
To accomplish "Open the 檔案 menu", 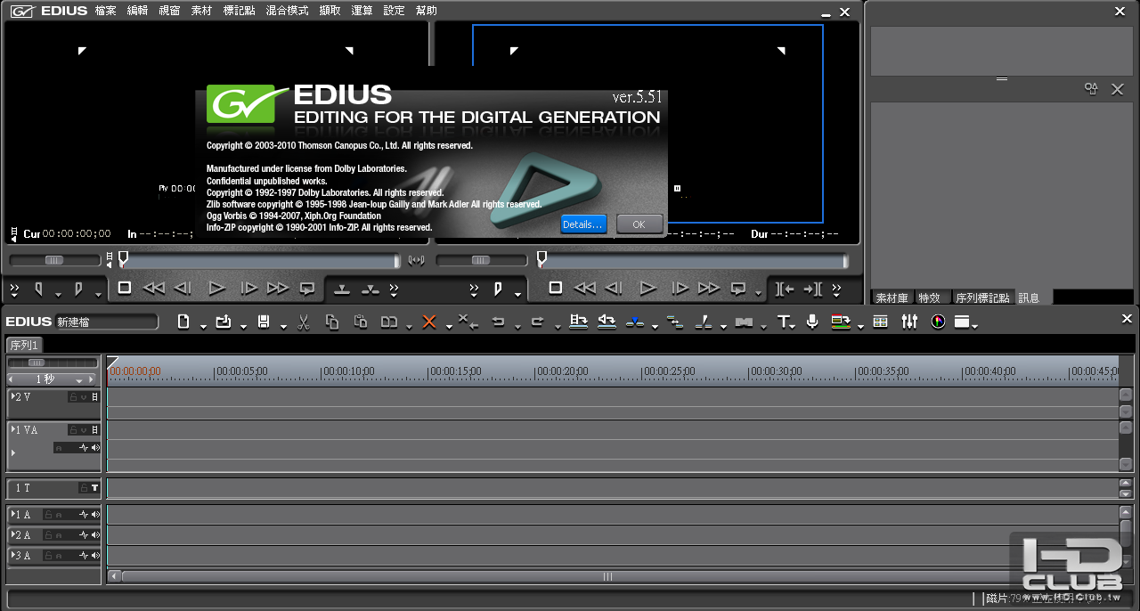I will tap(105, 11).
